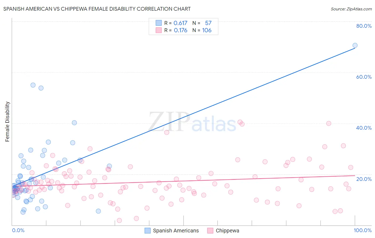Viewport: 375px width, 238px height.
Task: Click the ZIPatlas watermark logo
Action: pyautogui.click(x=192, y=123)
